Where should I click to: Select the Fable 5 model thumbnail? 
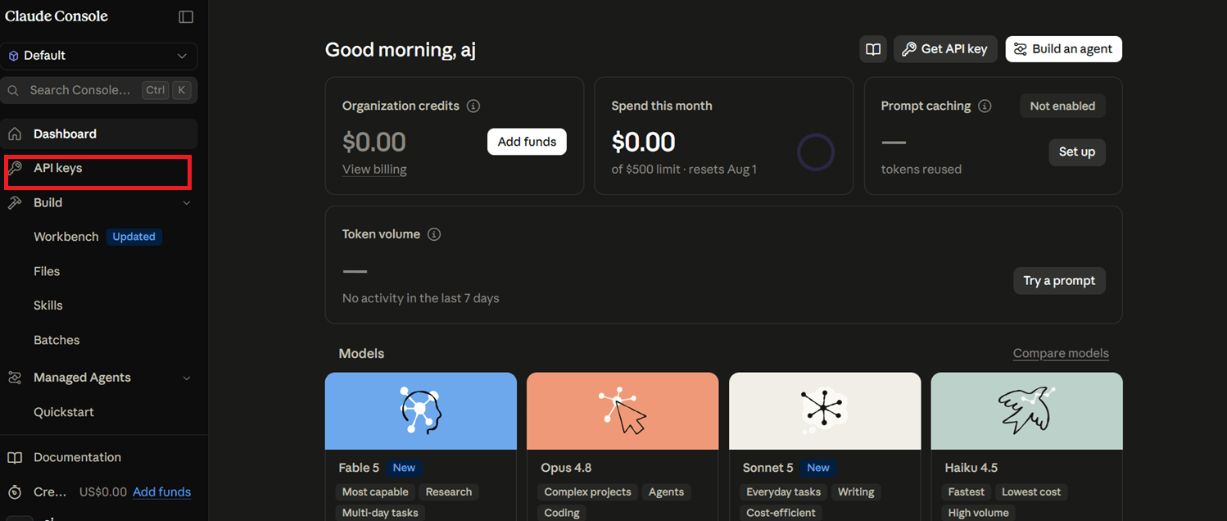click(x=421, y=411)
